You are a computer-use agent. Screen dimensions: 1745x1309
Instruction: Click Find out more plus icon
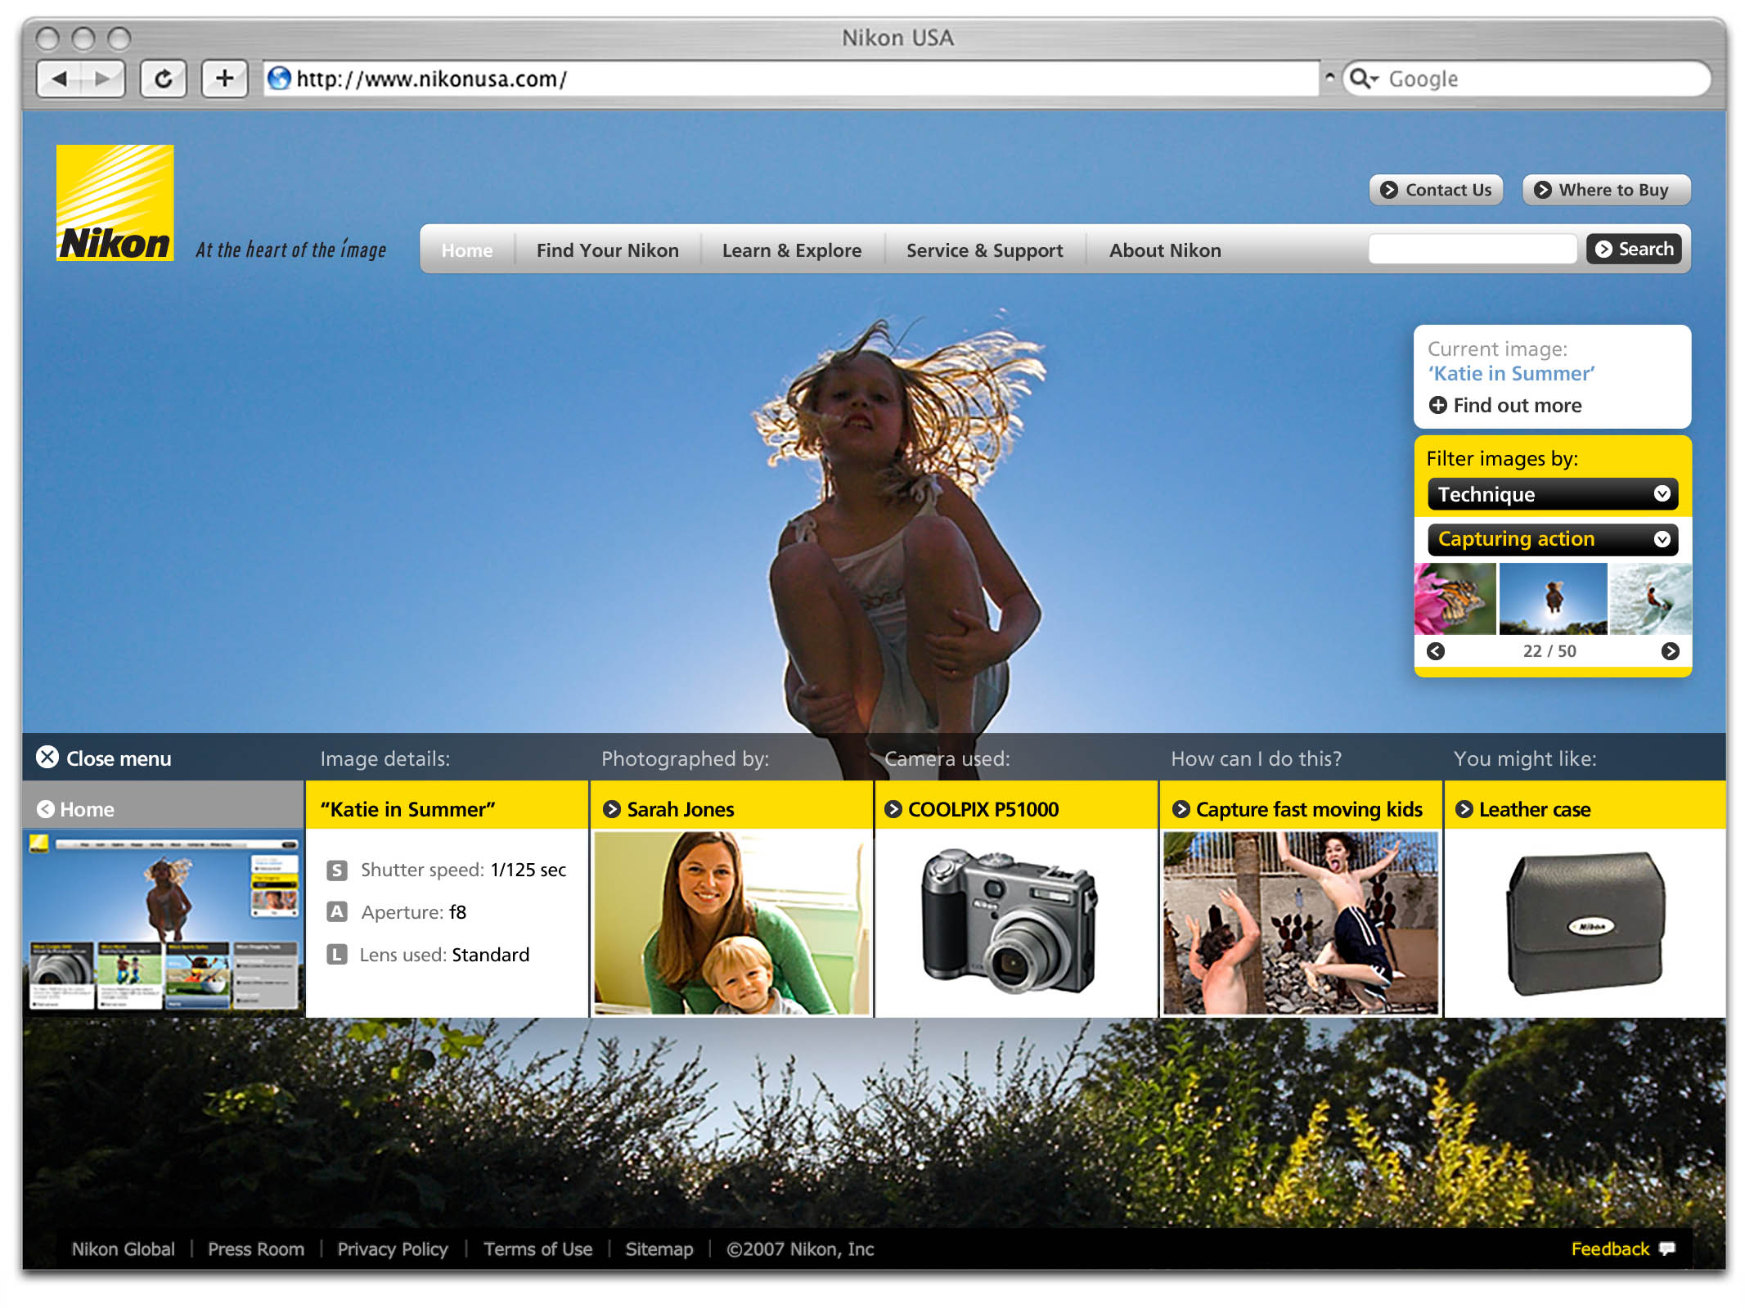point(1437,405)
